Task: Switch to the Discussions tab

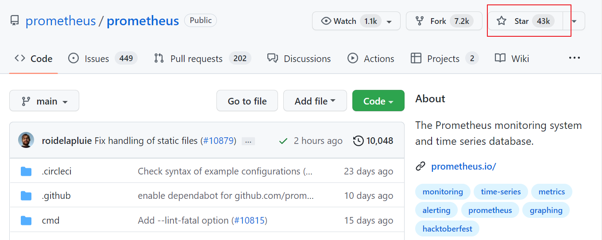Action: 299,58
